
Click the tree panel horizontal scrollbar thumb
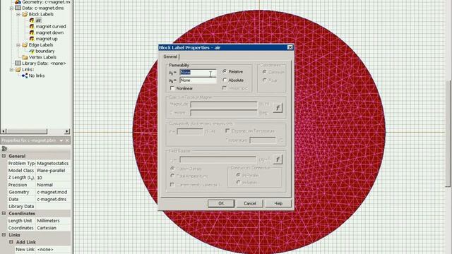(x=27, y=131)
